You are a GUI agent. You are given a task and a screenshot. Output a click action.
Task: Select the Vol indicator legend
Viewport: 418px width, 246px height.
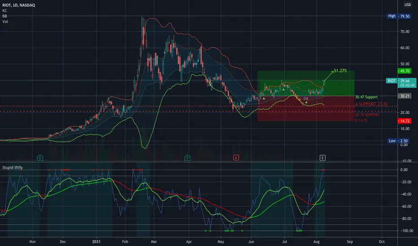tap(5, 21)
